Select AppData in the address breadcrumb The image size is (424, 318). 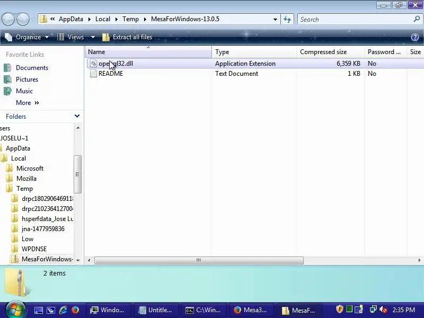[x=71, y=19]
